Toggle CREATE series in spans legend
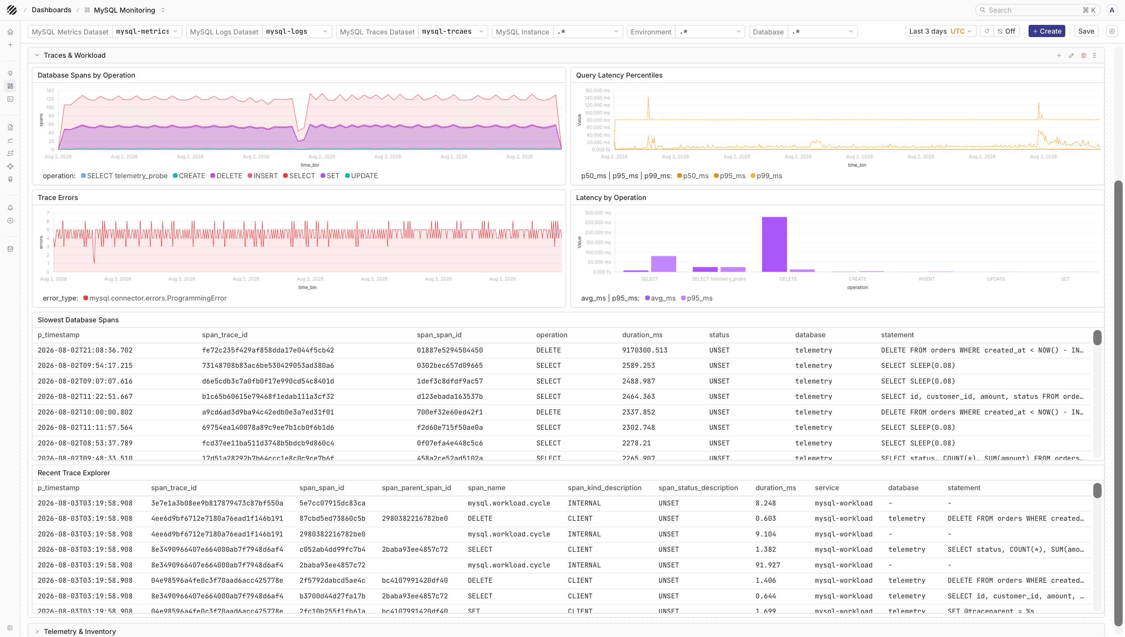Viewport: 1125px width, 637px height. (189, 176)
